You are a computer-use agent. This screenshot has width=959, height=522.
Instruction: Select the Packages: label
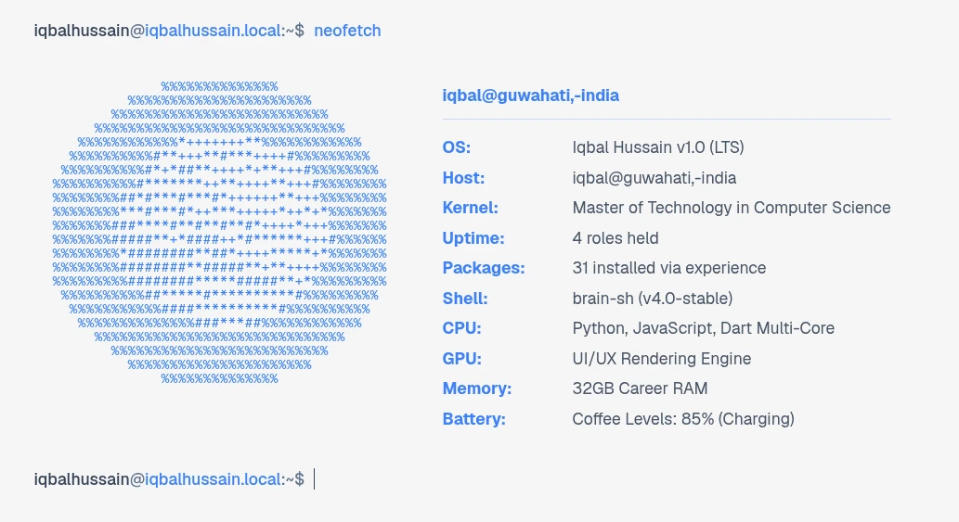(483, 268)
